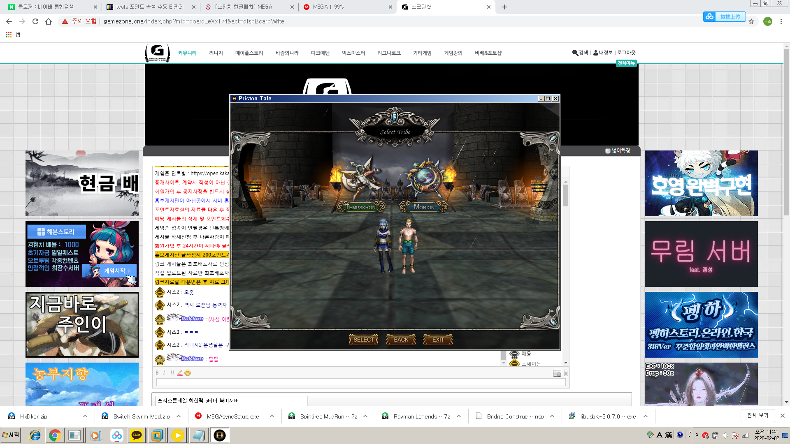This screenshot has width=790, height=444.
Task: Click the SELECT button in Priston Tale
Action: (363, 340)
